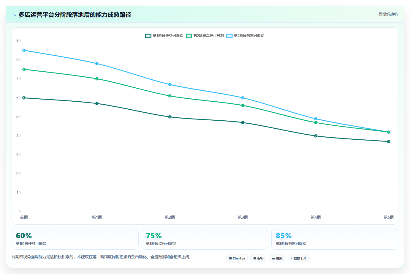410x274 pixels.
Task: Click the 第3期 x-axis label
Action: (x=243, y=217)
